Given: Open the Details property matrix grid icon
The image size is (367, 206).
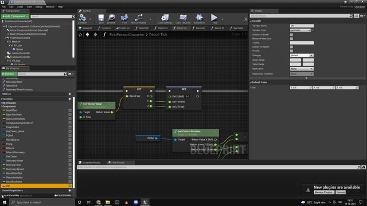Looking at the screenshot, I should pyautogui.click(x=357, y=16).
